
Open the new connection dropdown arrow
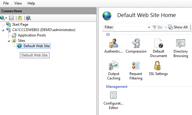(x=6, y=18)
